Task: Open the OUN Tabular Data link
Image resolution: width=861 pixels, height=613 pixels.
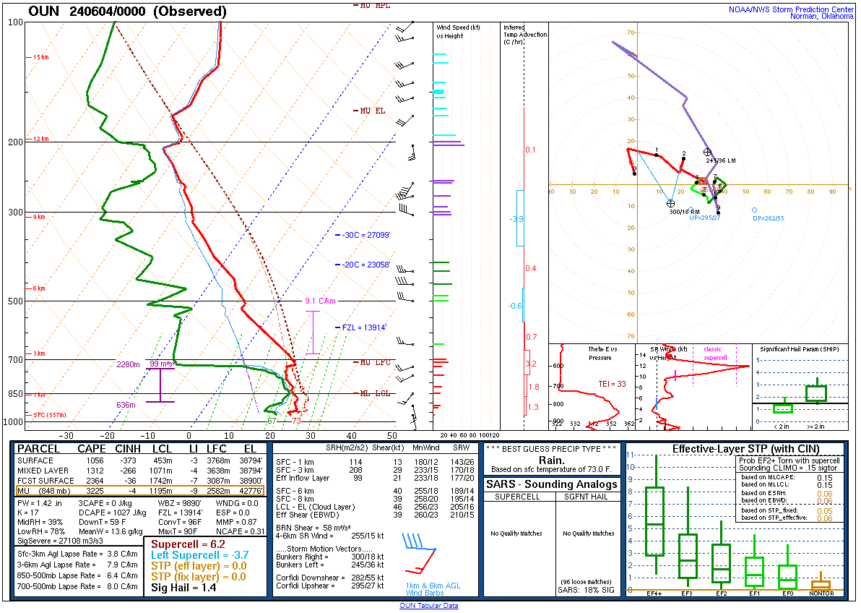Action: click(428, 606)
